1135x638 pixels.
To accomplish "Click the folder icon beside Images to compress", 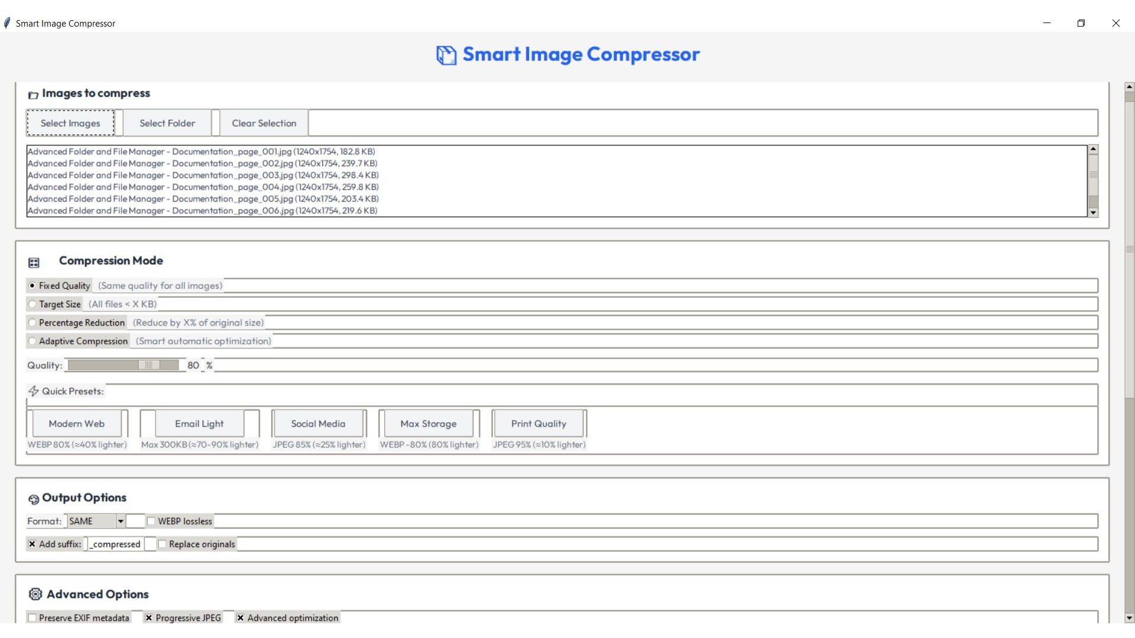I will (x=33, y=95).
